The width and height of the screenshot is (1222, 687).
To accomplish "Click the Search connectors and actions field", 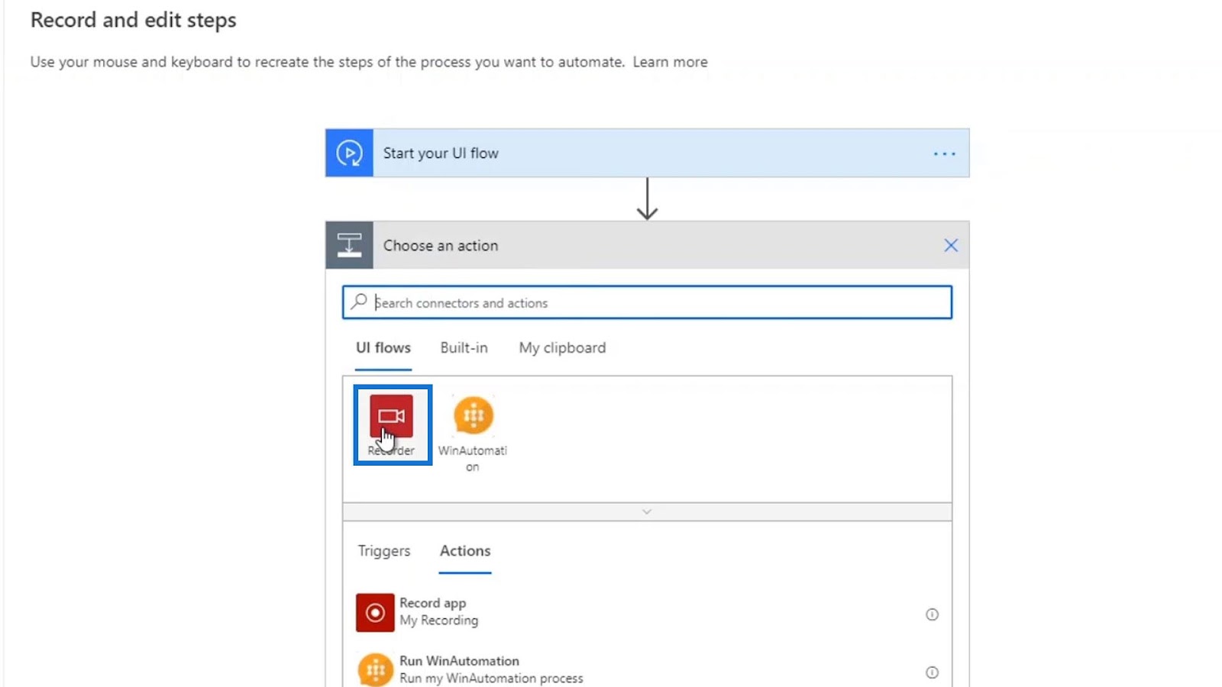I will (647, 302).
